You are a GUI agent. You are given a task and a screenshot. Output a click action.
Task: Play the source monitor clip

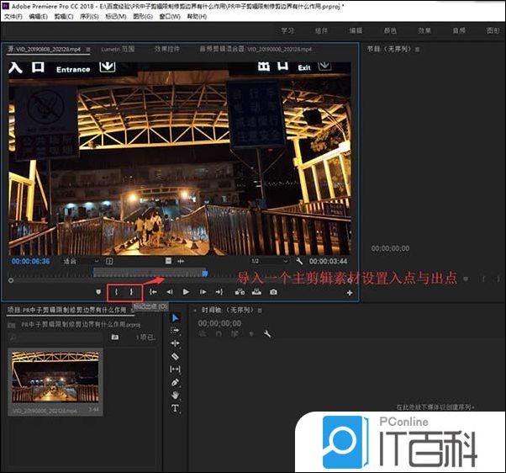point(186,292)
